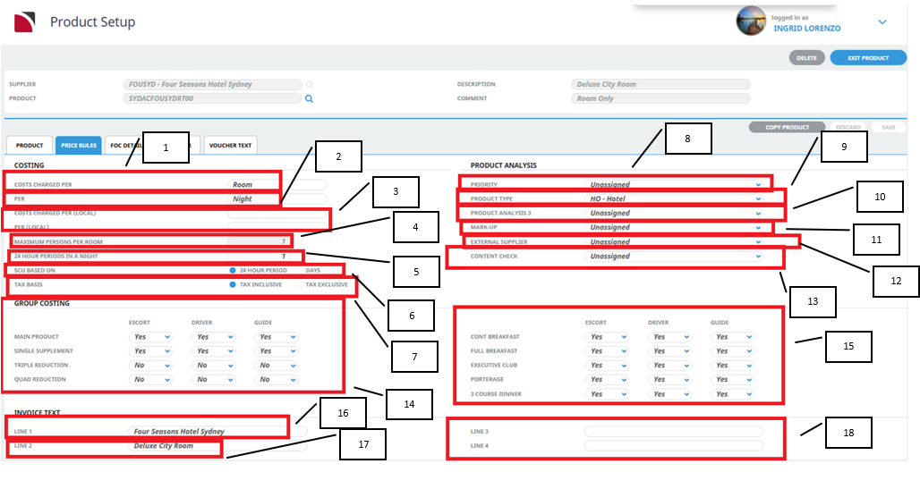Viewport: 920px width, 489px height.
Task: Open Full Breakfast Driver dropdown
Action: point(670,350)
